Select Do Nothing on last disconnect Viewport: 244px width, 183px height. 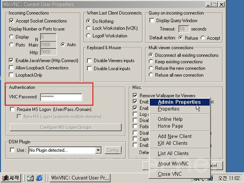click(x=88, y=21)
